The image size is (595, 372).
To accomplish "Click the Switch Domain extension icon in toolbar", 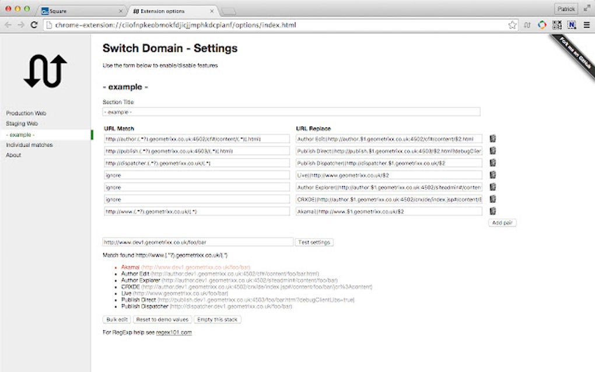I will (527, 25).
